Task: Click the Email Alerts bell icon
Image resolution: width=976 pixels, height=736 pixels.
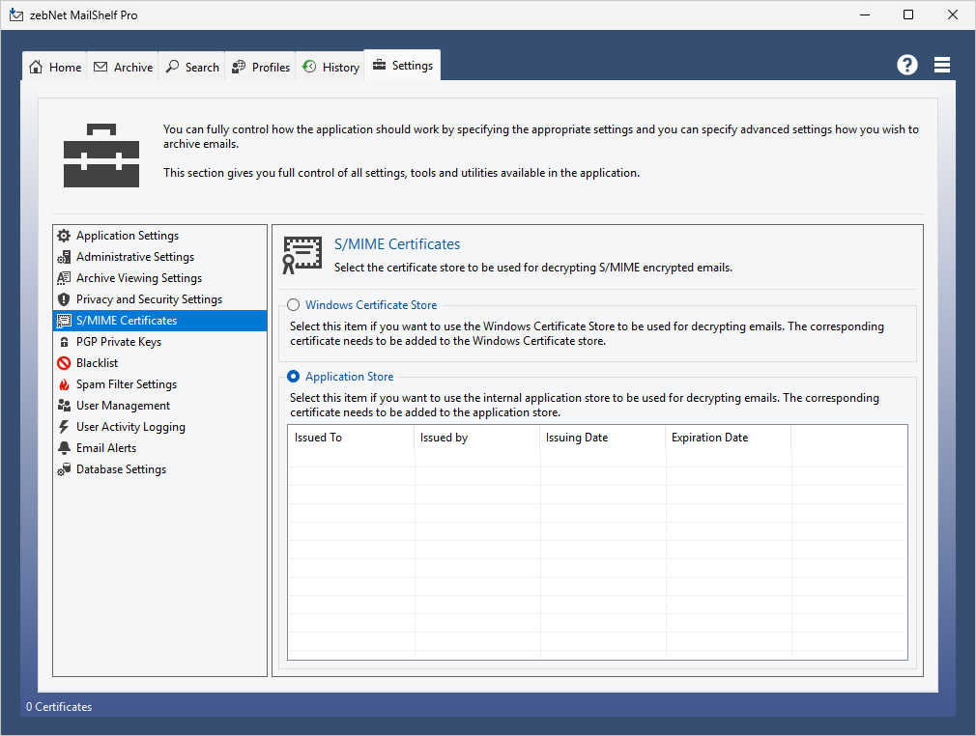Action: pos(64,448)
